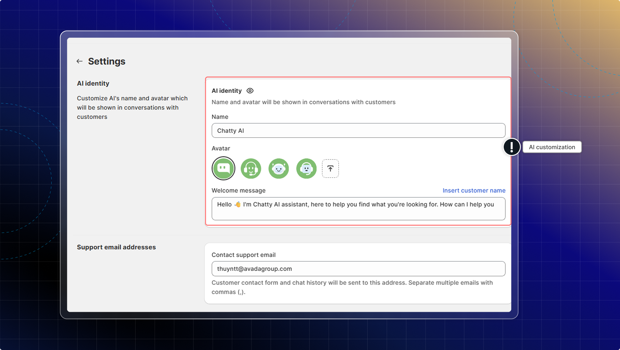Pick the smiling robot face avatar
The height and width of the screenshot is (350, 620).
pyautogui.click(x=279, y=169)
